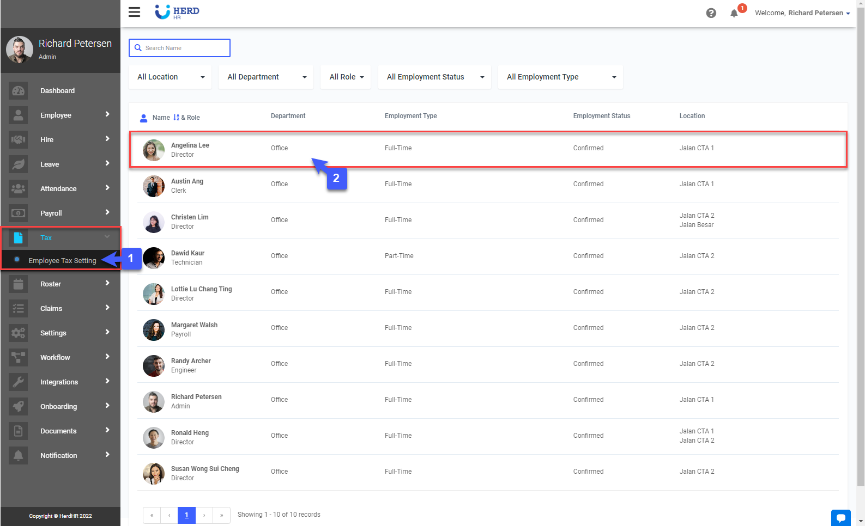Open the notifications bell icon

(x=734, y=13)
